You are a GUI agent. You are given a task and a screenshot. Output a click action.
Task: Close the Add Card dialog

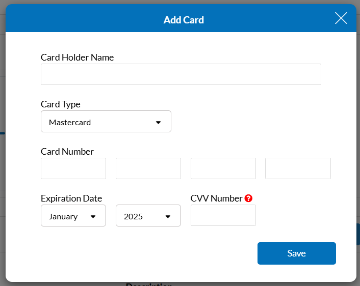(341, 18)
